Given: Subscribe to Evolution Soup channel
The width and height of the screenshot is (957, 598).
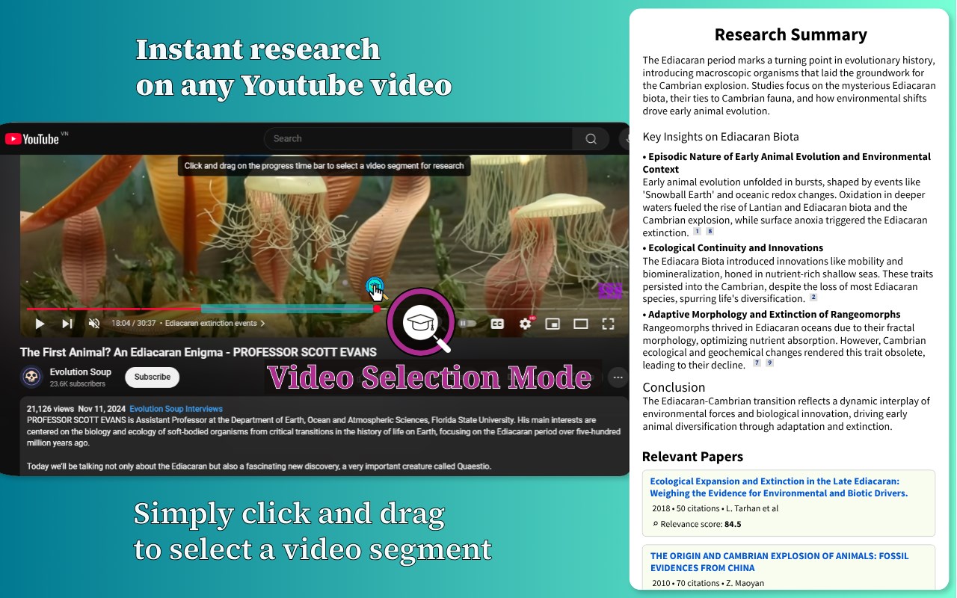Looking at the screenshot, I should pos(153,377).
